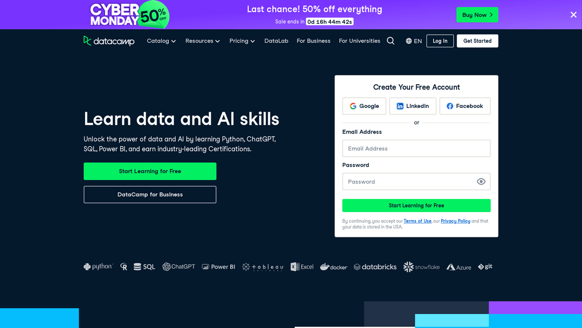Viewport: 582px width, 328px height.
Task: Click the git logo
Action: pyautogui.click(x=485, y=266)
